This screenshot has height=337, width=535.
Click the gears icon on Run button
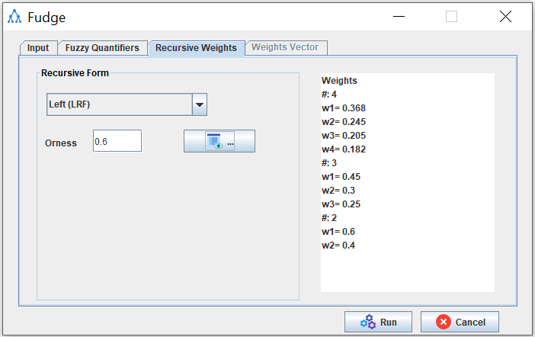click(368, 322)
